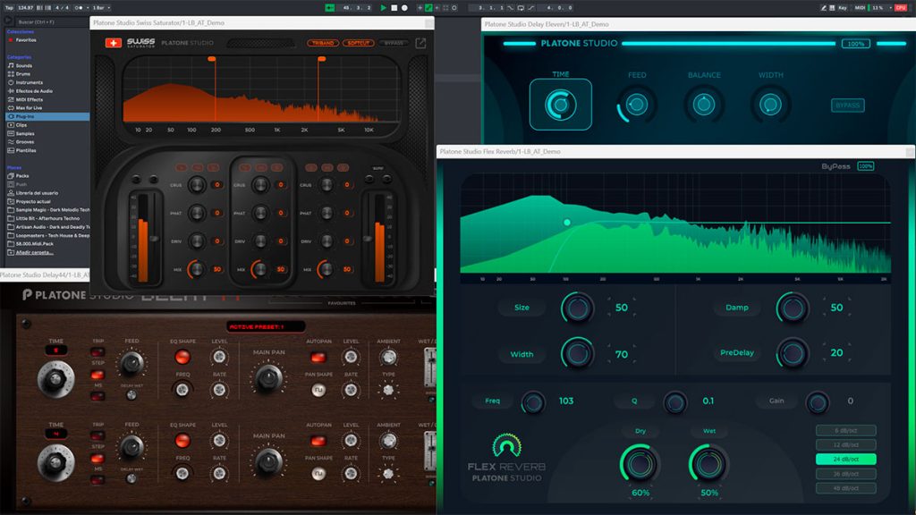Click the red CPU overload indicator
The image size is (916, 515).
(x=900, y=7)
